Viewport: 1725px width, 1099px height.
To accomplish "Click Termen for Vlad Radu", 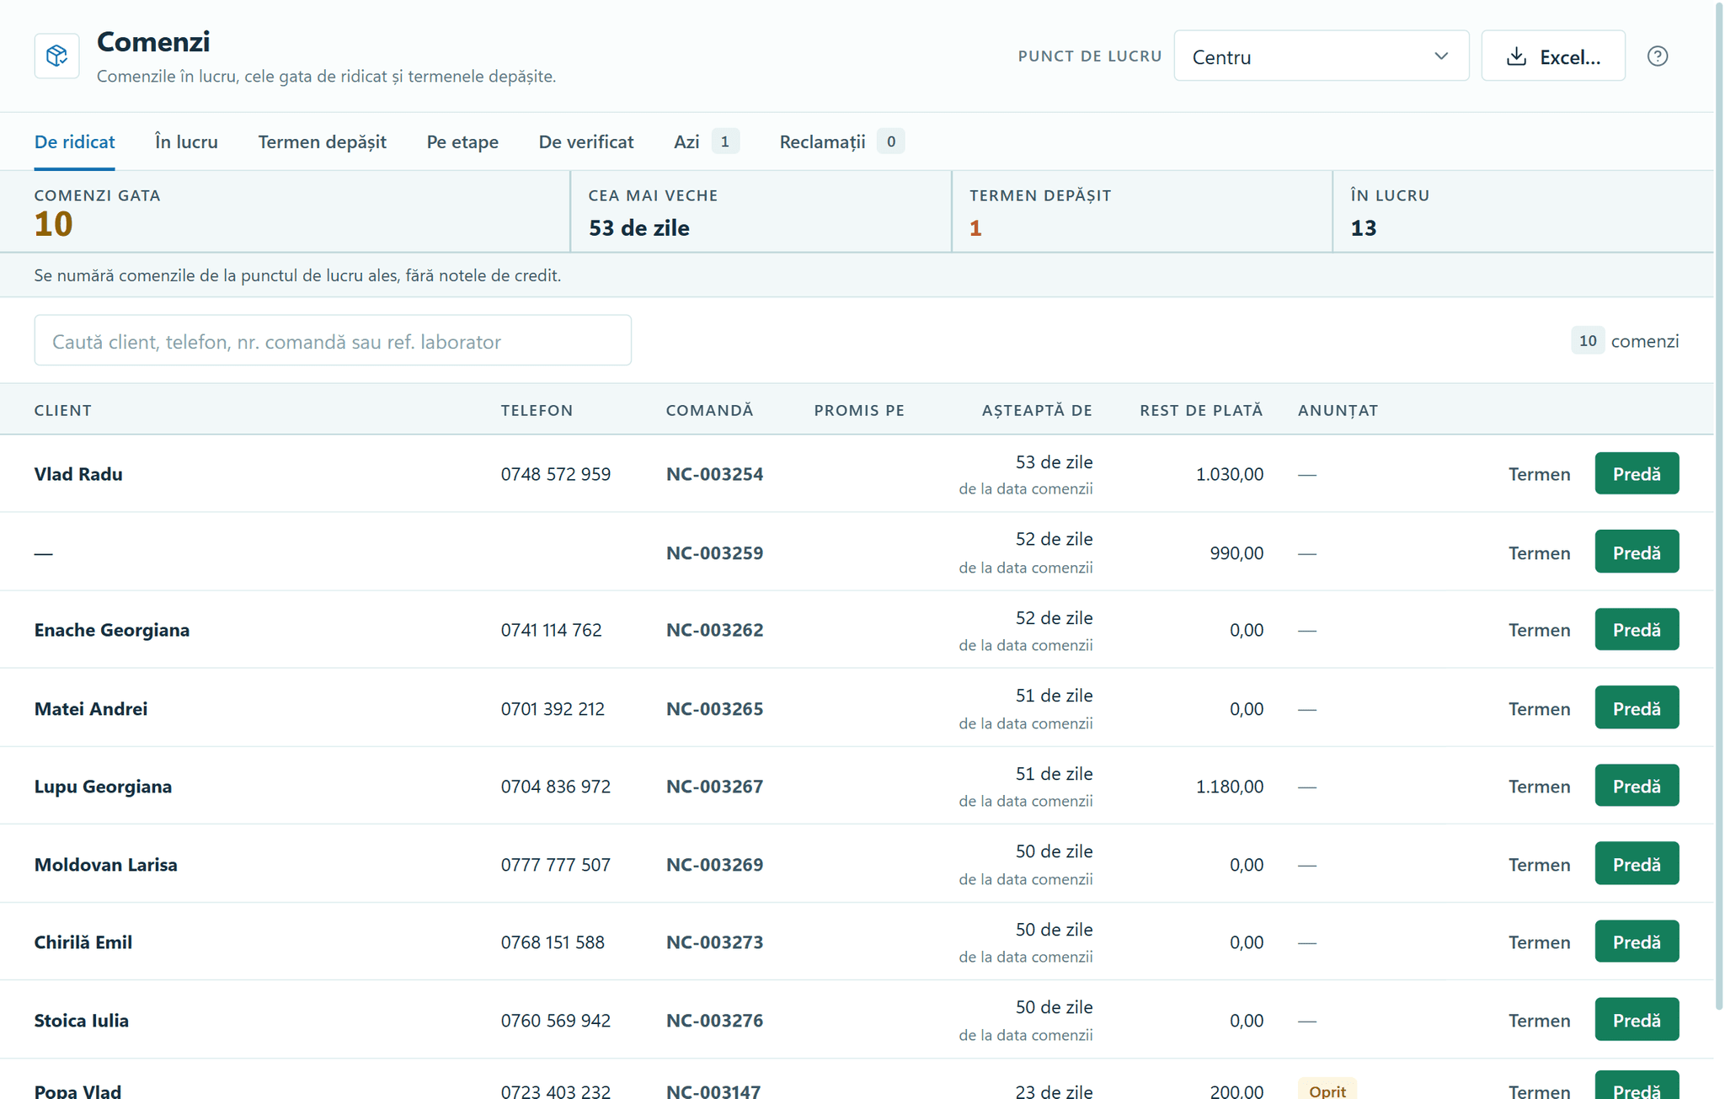I will point(1539,474).
